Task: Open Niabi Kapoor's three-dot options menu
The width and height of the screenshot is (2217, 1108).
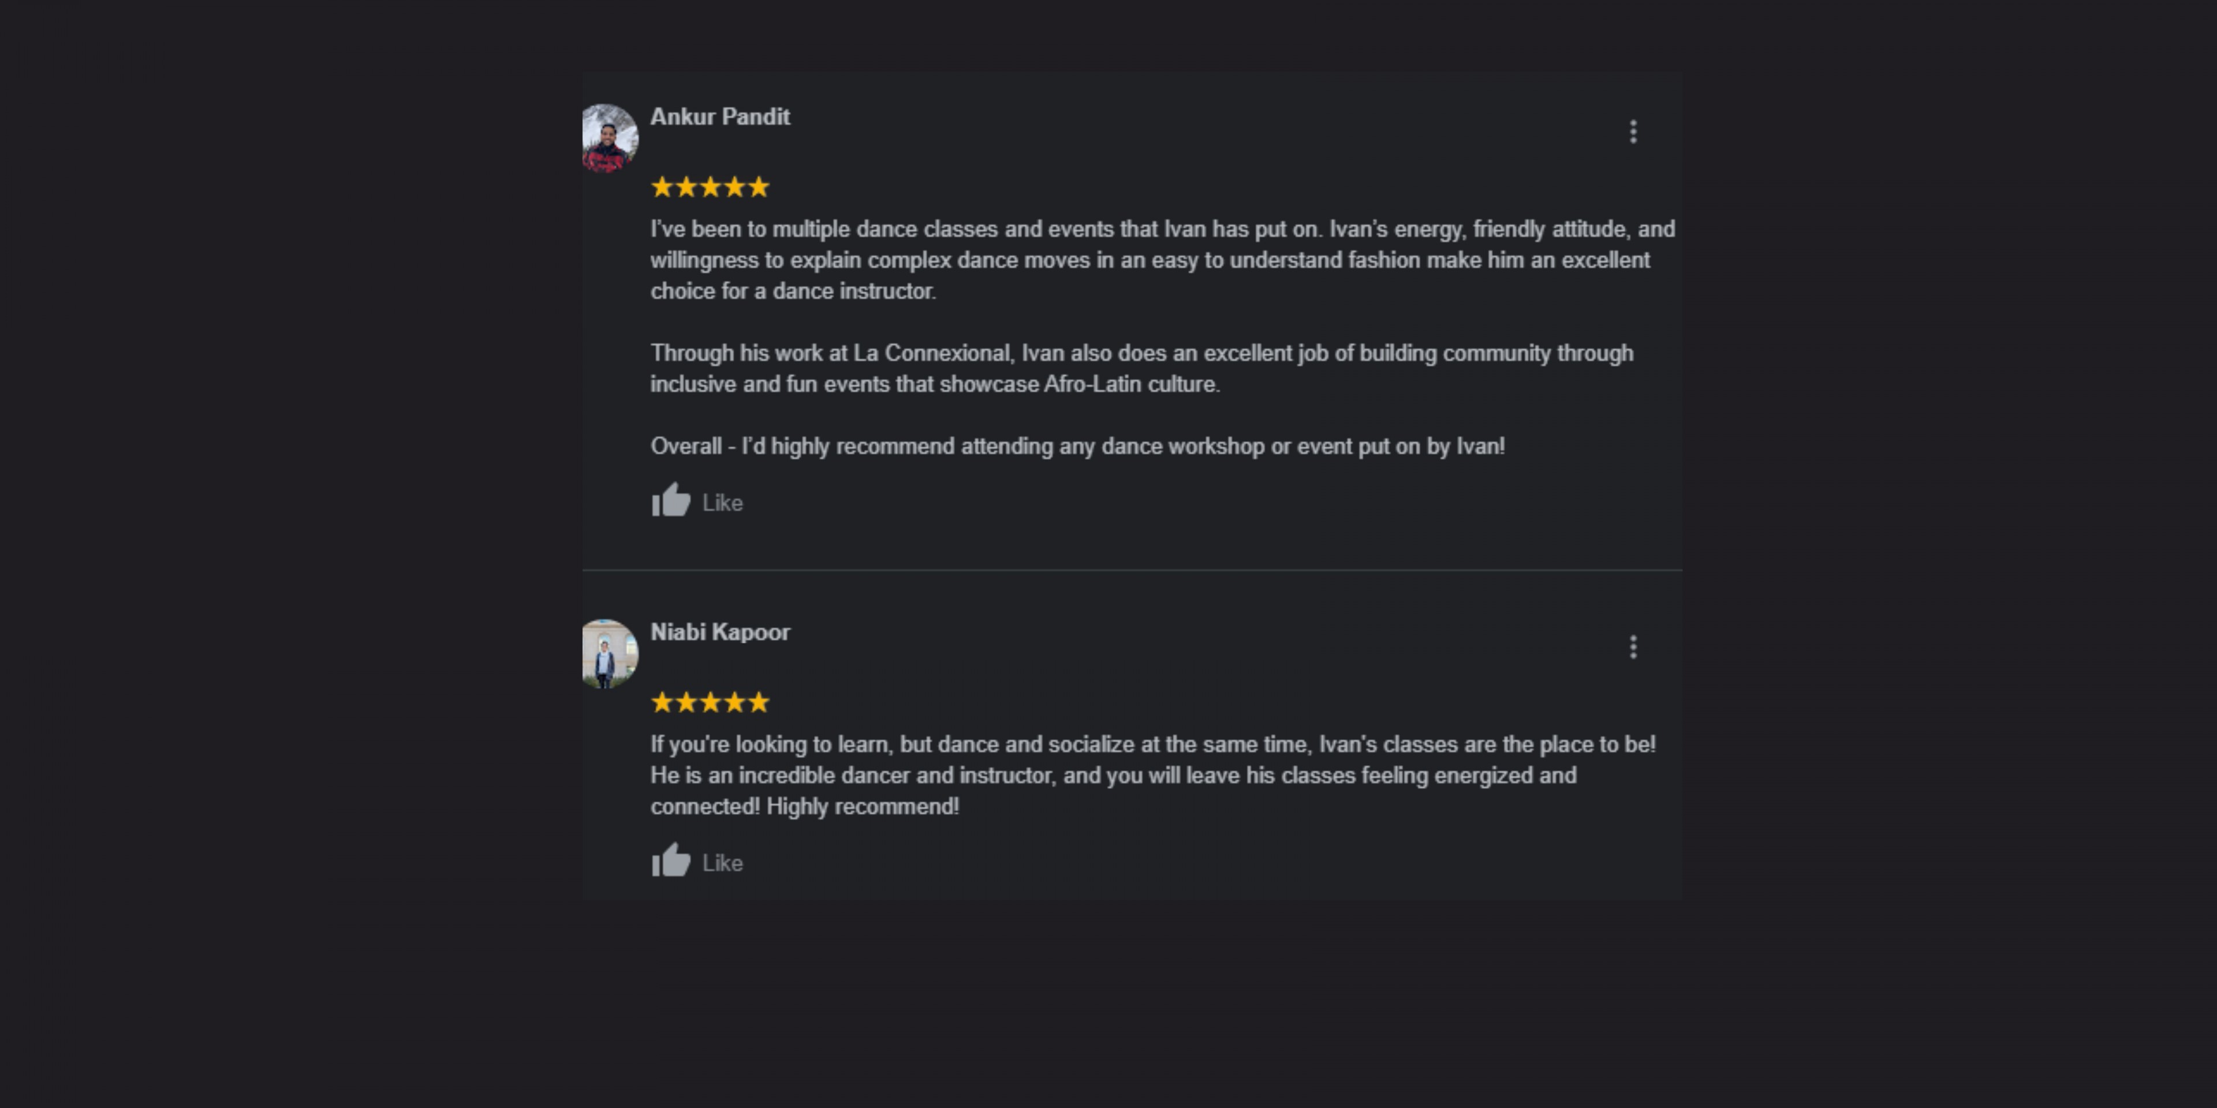Action: [x=1633, y=647]
